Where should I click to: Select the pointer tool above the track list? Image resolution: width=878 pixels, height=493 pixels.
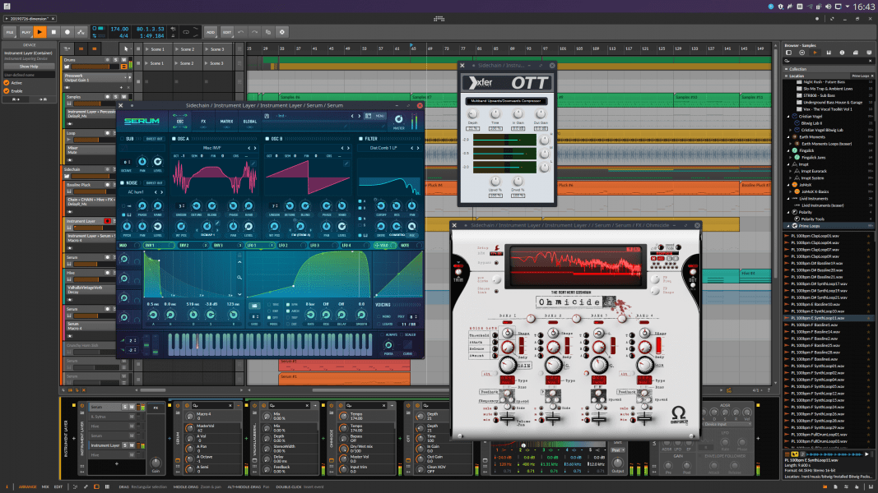click(x=126, y=49)
